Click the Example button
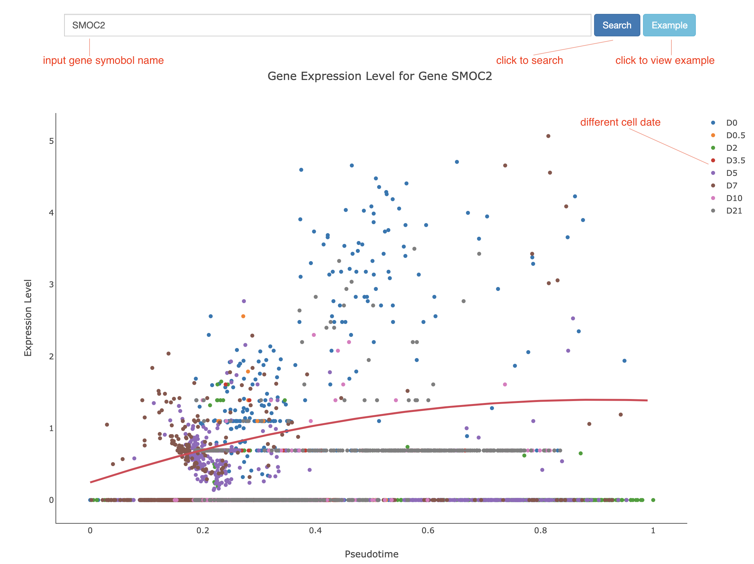754x564 pixels. (x=669, y=25)
